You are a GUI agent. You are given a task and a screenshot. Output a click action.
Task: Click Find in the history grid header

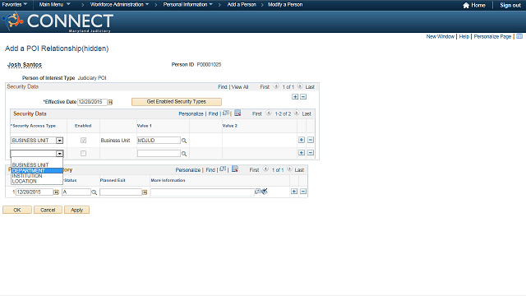(x=210, y=170)
